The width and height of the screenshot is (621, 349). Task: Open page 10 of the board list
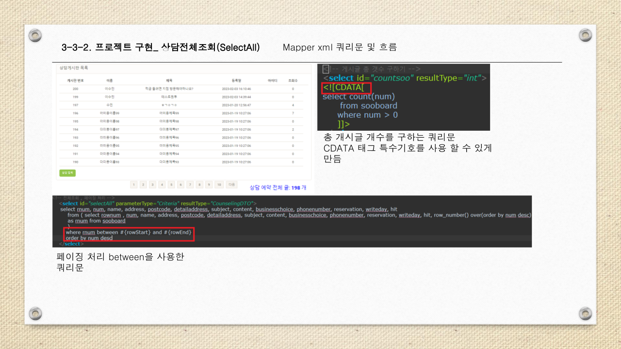tap(218, 185)
